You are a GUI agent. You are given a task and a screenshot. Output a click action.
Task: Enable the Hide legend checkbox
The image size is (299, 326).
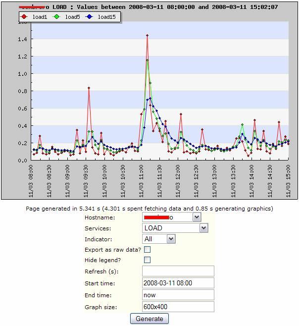(x=147, y=260)
